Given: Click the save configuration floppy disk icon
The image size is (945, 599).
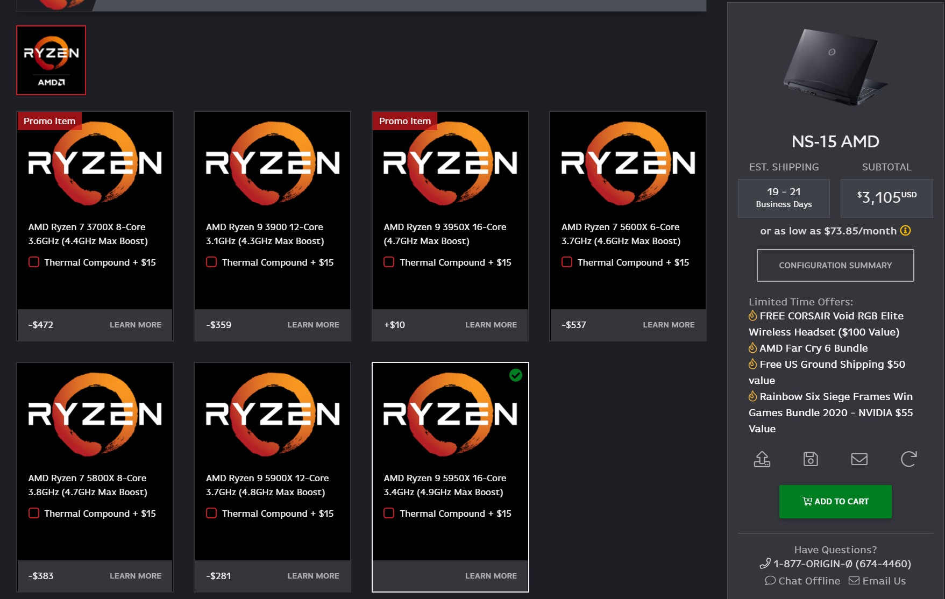Looking at the screenshot, I should click(x=811, y=459).
